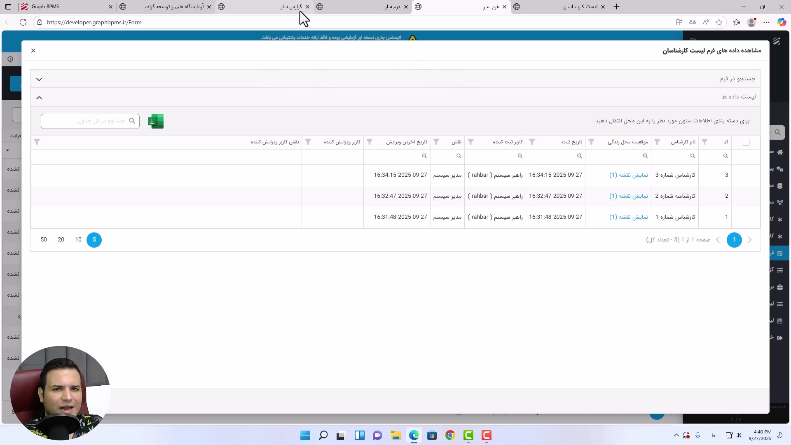Screen dimensions: 791x445
Task: Expand the جستجو در فرم section
Action: 39,79
